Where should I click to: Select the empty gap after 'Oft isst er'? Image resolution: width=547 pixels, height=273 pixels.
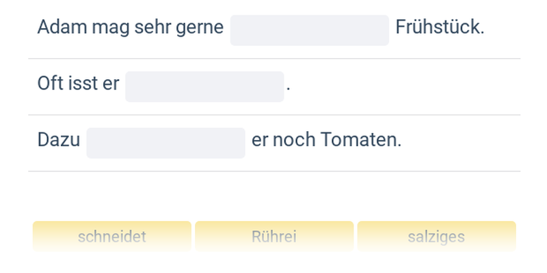point(204,87)
